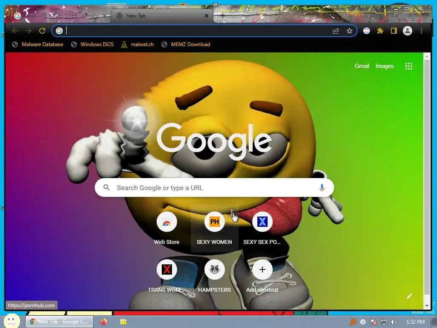Open the MEMZ Download bookmark

[186, 44]
